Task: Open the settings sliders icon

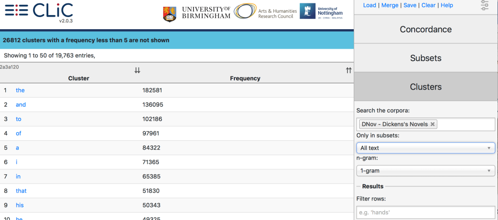Action: pyautogui.click(x=484, y=6)
